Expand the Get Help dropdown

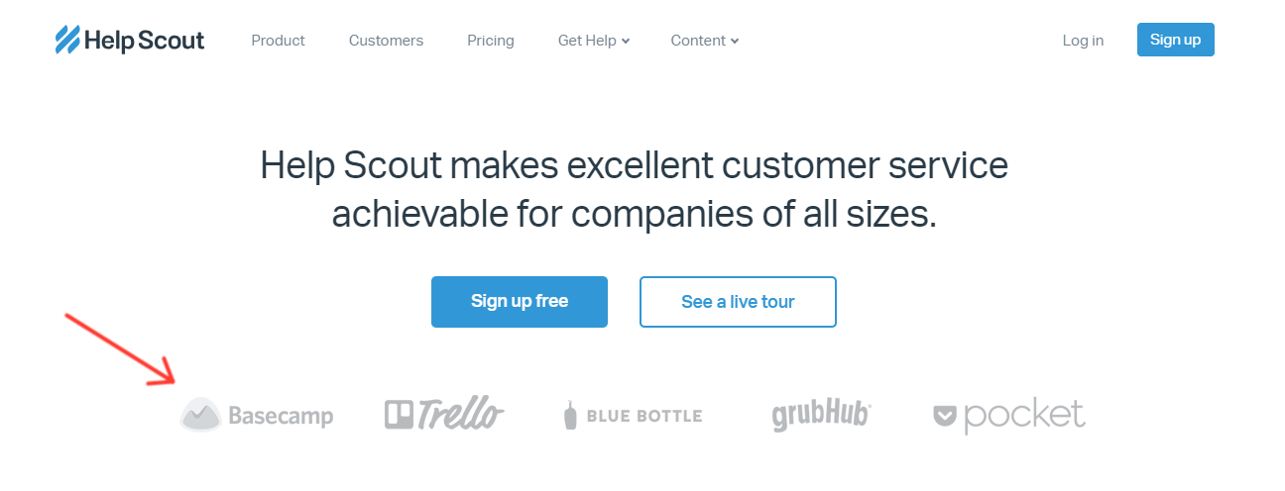594,41
